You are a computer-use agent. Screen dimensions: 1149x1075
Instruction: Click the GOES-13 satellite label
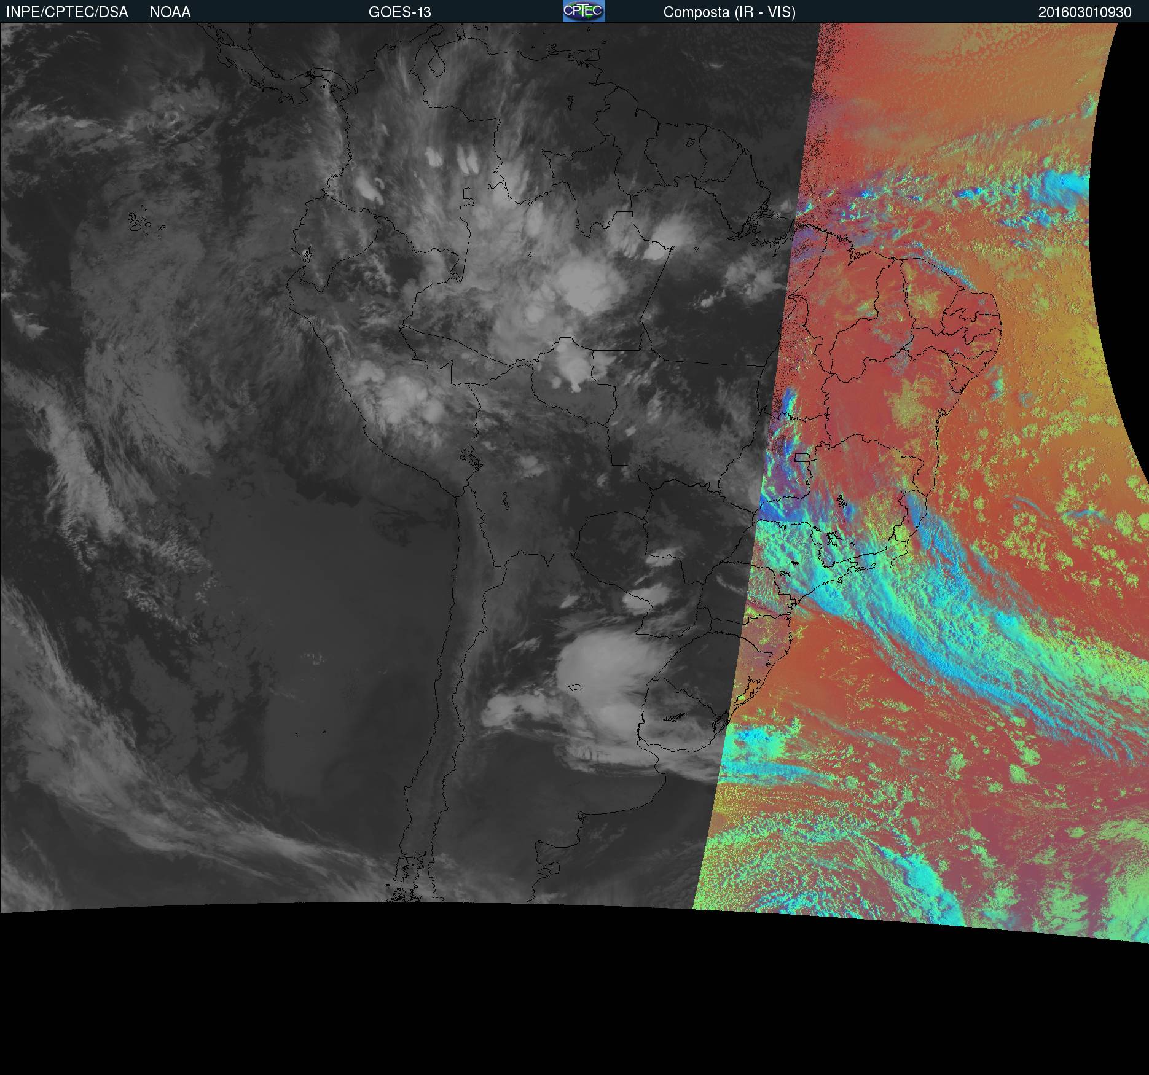400,12
